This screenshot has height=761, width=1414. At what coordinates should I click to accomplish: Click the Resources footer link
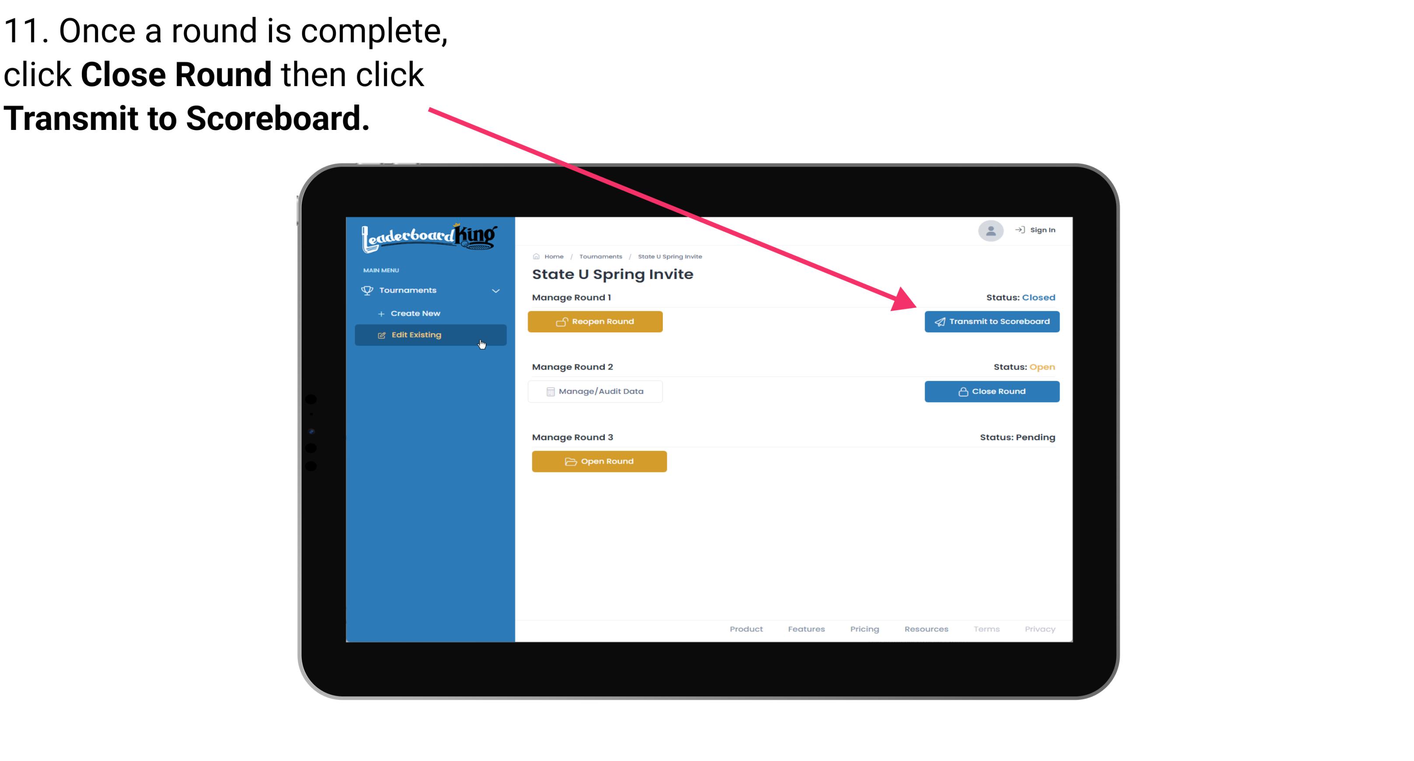pos(926,629)
